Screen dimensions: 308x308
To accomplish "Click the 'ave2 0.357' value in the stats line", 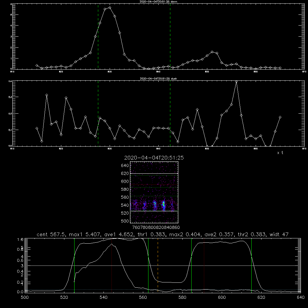I will [x=219, y=234].
